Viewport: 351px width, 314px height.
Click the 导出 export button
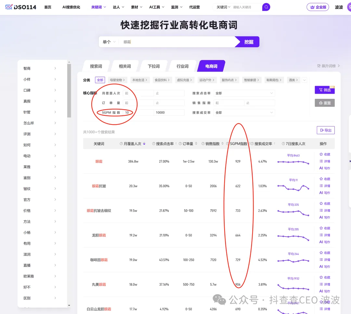click(x=325, y=130)
